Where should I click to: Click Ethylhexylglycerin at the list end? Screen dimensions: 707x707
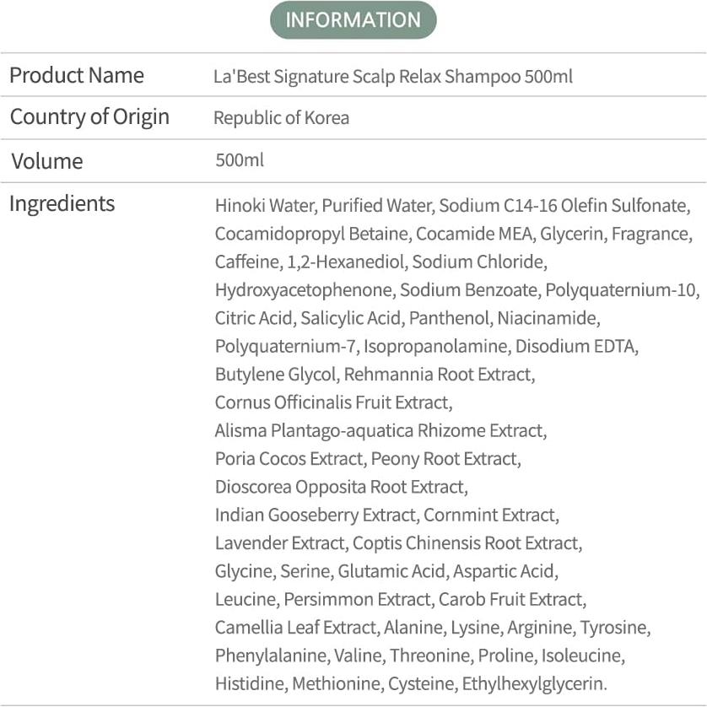(535, 683)
